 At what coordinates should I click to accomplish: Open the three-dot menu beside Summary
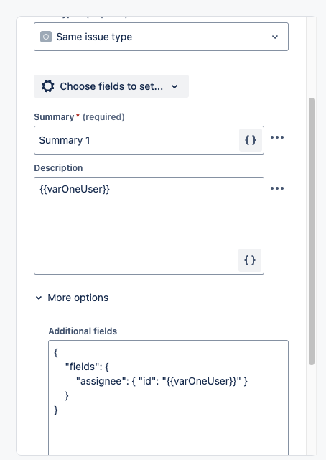tap(277, 137)
